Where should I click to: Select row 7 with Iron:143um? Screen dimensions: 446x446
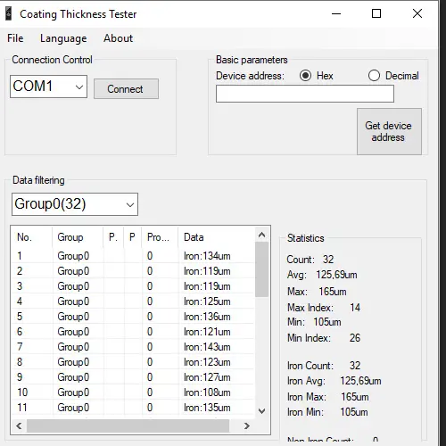(x=133, y=347)
